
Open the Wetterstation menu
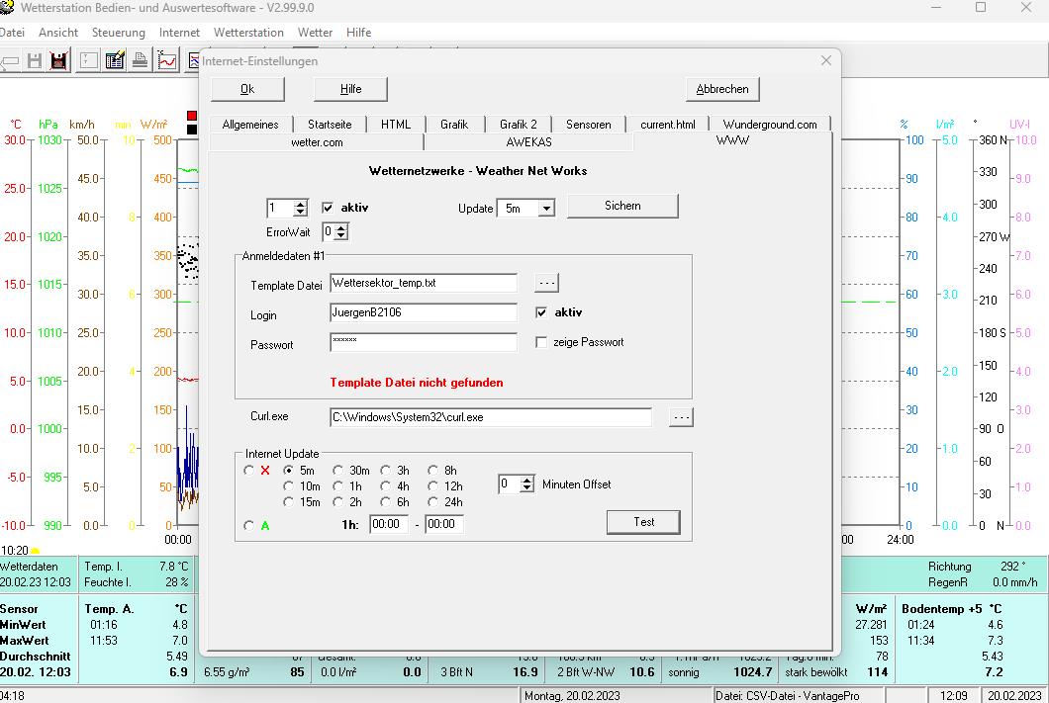click(x=248, y=33)
